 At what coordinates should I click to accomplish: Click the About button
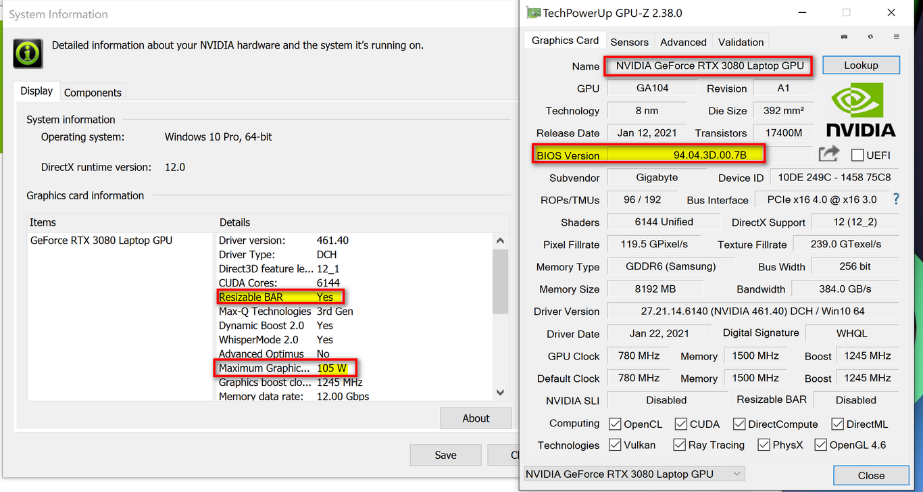click(476, 418)
